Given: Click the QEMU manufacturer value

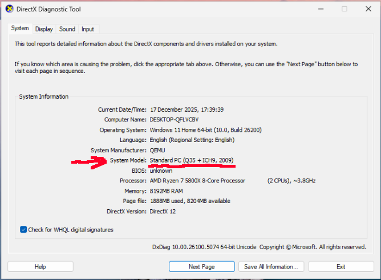Looking at the screenshot, I should click(x=157, y=151).
